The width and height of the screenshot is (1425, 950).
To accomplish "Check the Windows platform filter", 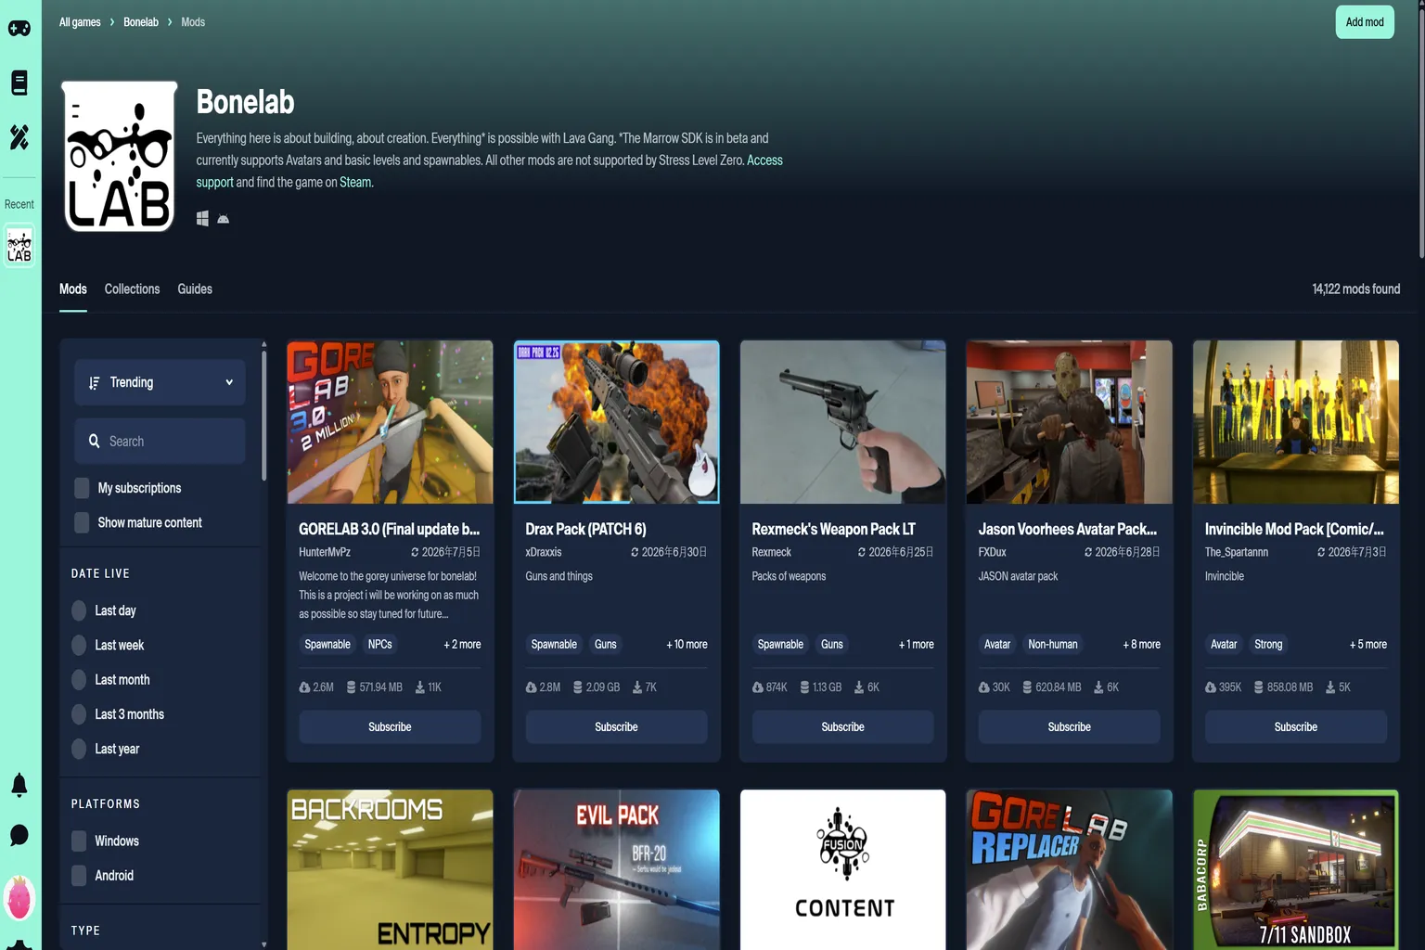I will coord(79,841).
